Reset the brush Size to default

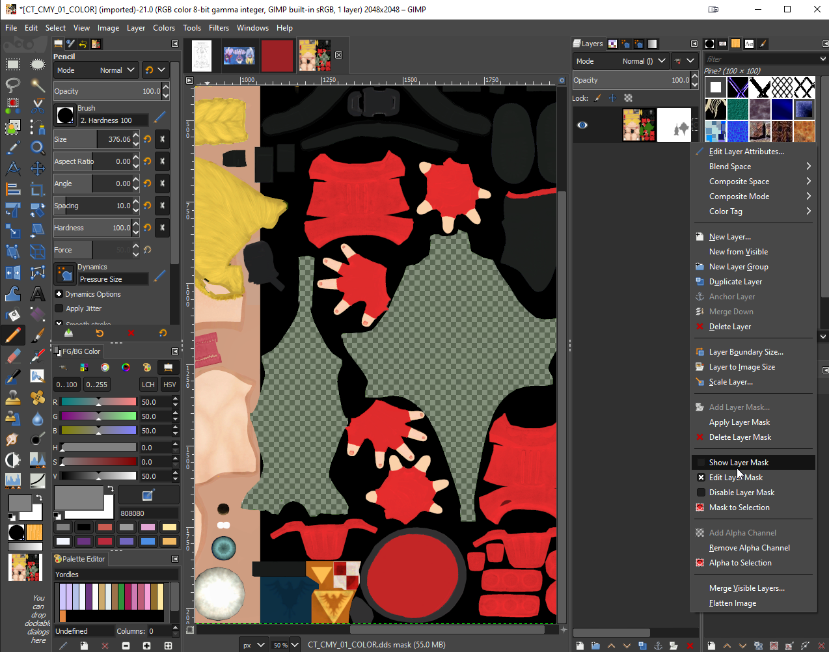point(148,139)
